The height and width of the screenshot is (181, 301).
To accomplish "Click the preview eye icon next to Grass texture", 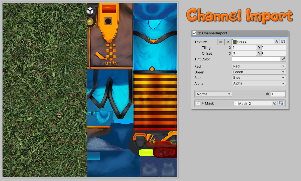I will point(283,42).
